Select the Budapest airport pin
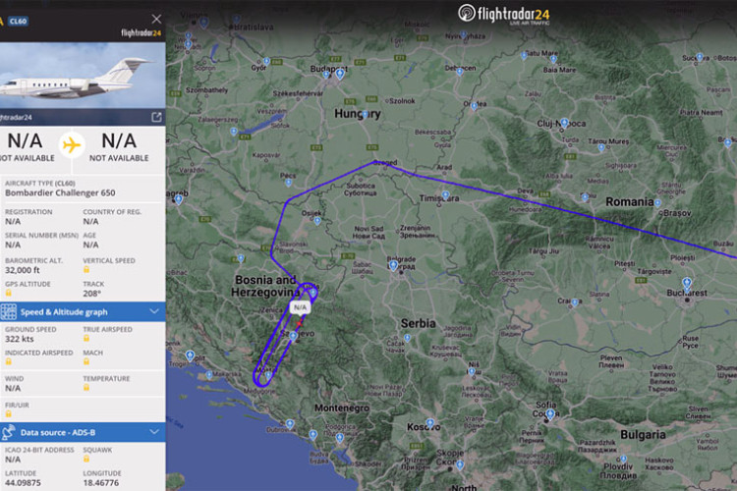The width and height of the screenshot is (737, 491). pos(340,74)
